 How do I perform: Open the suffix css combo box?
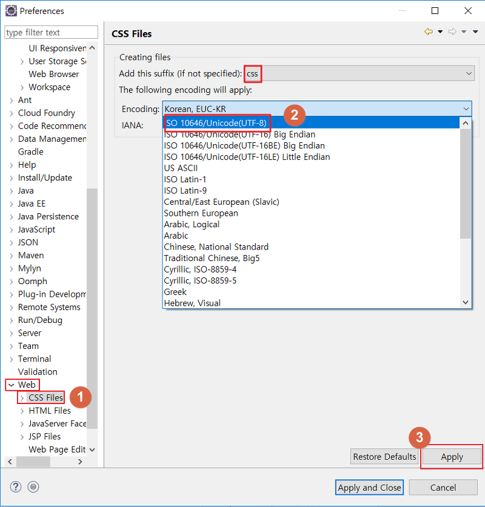[x=359, y=74]
